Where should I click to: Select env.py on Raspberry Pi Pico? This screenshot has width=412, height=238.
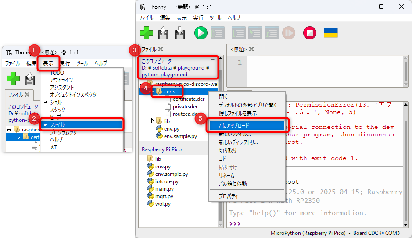(163, 167)
